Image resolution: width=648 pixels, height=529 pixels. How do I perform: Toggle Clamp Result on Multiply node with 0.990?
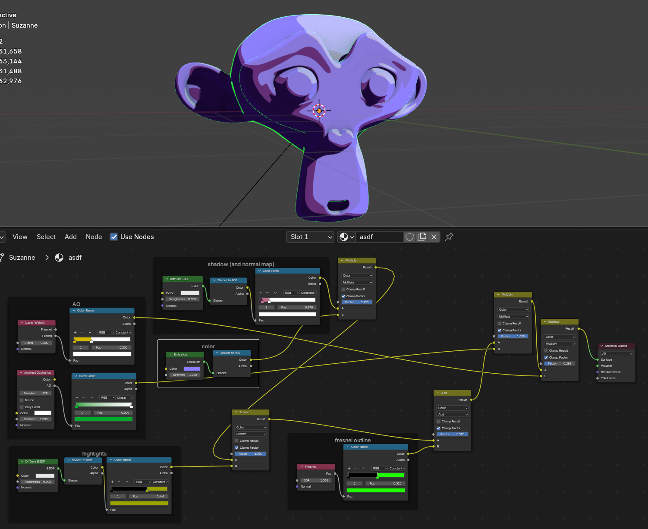pyautogui.click(x=343, y=290)
